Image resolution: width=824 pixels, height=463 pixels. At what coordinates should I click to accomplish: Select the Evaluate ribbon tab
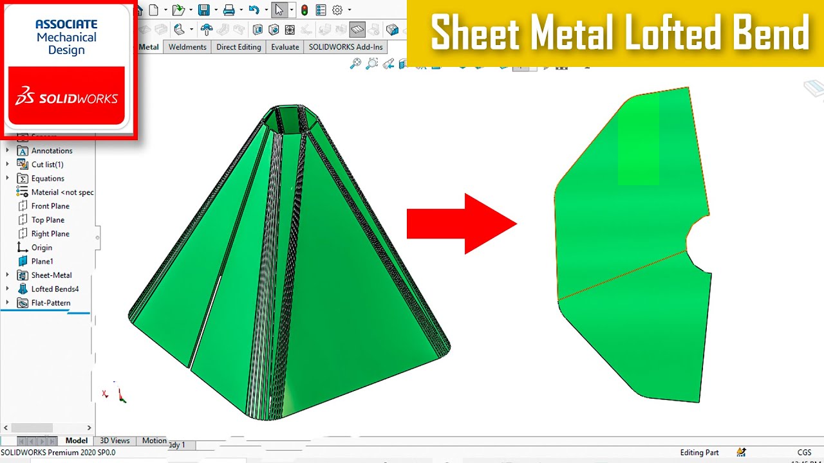[285, 47]
